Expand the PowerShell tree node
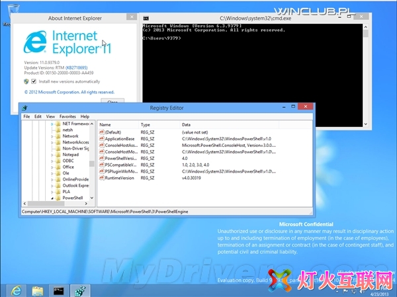This screenshot has height=297, width=397. coord(52,198)
